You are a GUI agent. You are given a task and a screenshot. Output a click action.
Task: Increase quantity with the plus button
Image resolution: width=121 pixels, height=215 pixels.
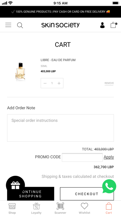point(59,83)
